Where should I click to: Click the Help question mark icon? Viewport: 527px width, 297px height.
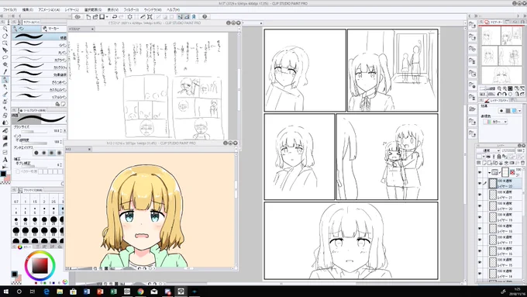click(205, 16)
